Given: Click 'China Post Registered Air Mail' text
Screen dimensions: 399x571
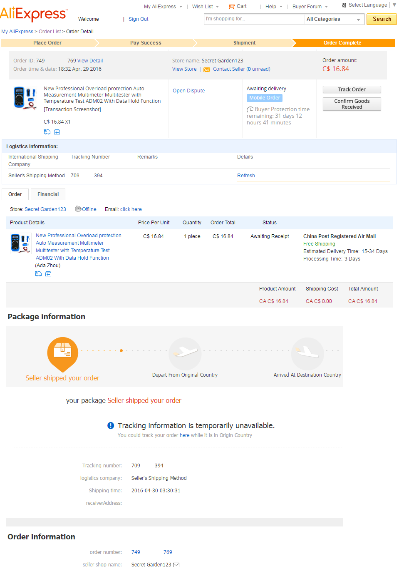Looking at the screenshot, I should [340, 236].
